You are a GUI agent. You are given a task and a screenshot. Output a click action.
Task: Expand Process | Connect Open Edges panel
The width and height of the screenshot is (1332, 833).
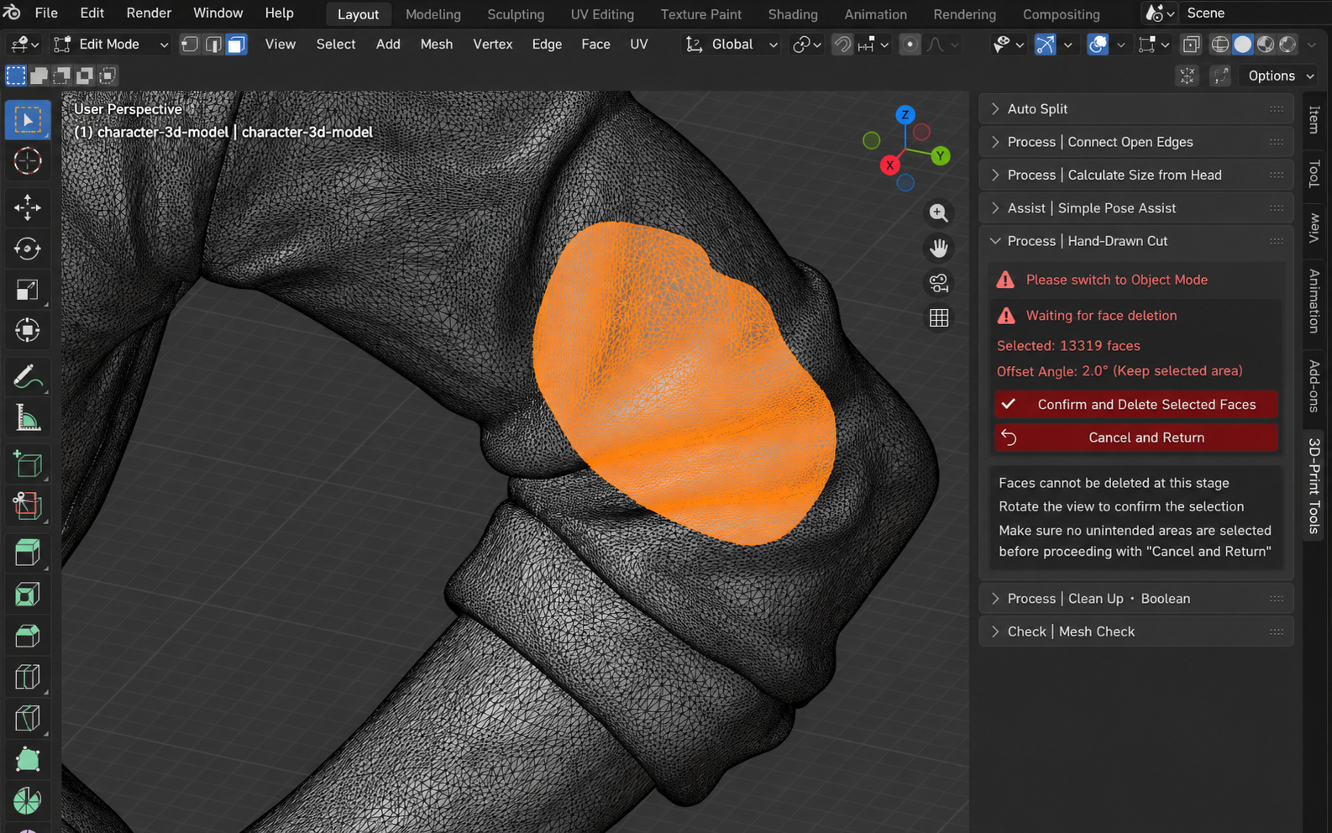click(x=1135, y=142)
